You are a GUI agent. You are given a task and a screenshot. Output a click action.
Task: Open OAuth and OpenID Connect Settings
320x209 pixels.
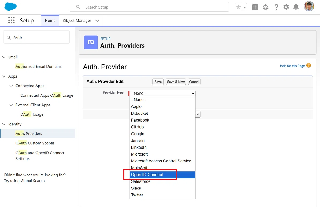(40, 156)
